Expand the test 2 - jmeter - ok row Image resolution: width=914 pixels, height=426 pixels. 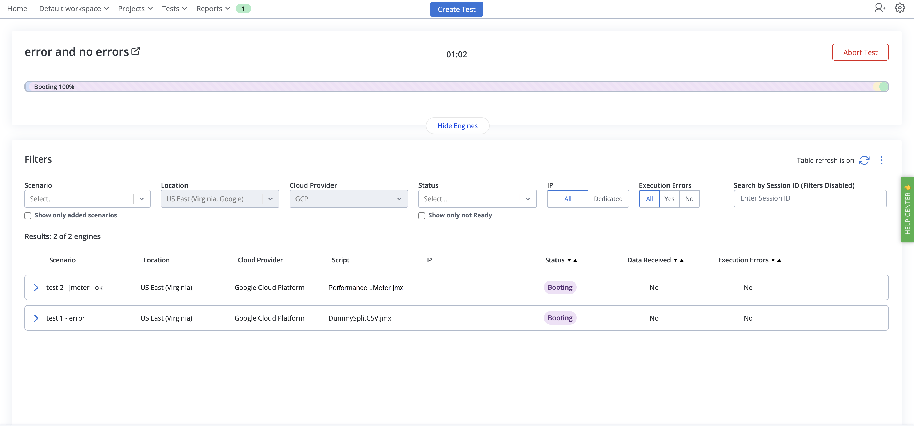36,287
